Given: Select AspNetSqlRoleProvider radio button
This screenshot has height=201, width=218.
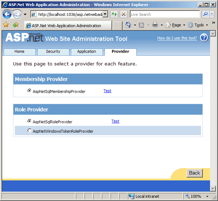Looking at the screenshot, I should coord(29,121).
